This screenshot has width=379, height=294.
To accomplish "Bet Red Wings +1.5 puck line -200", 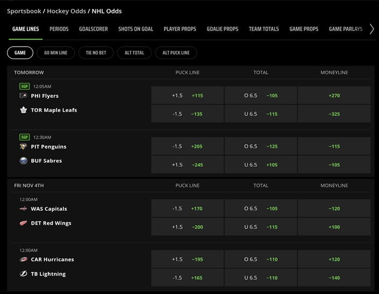I will coord(188,227).
